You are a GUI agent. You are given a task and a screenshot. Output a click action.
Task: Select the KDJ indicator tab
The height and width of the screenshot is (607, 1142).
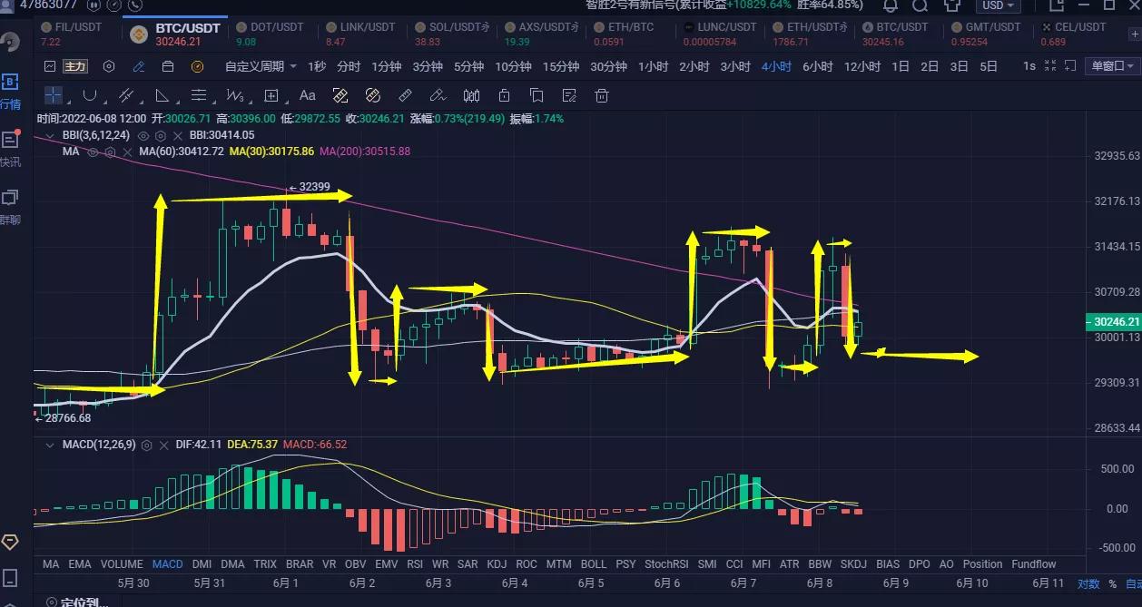[497, 563]
